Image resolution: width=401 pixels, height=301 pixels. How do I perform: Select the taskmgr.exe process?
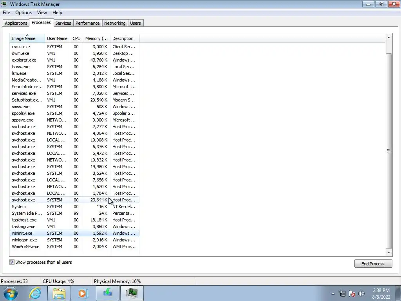point(74,227)
